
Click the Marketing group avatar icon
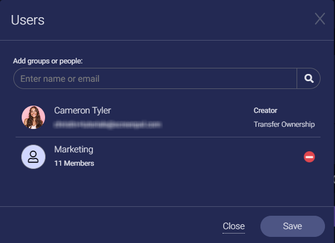click(33, 157)
